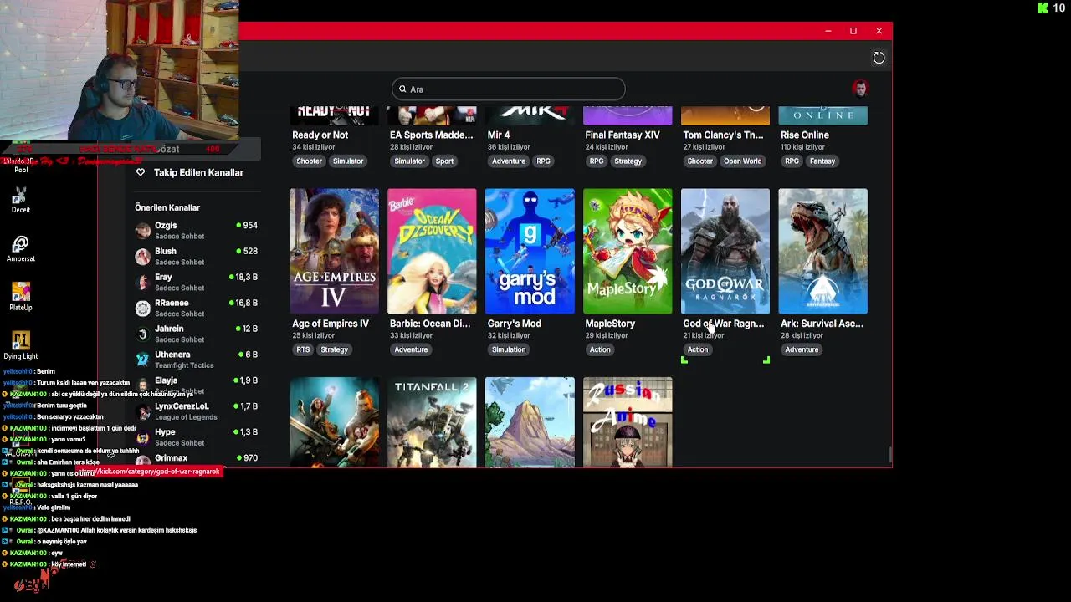Open the Ozgis channel avatar
Screen dimensions: 1071x602
tap(142, 230)
